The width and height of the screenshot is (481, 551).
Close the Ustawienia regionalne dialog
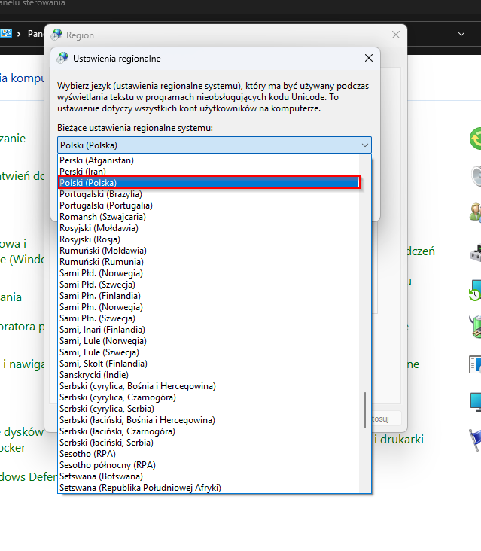click(368, 58)
